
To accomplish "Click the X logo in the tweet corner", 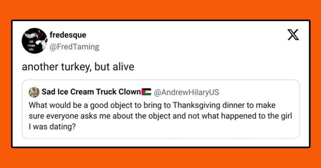I will (x=293, y=35).
